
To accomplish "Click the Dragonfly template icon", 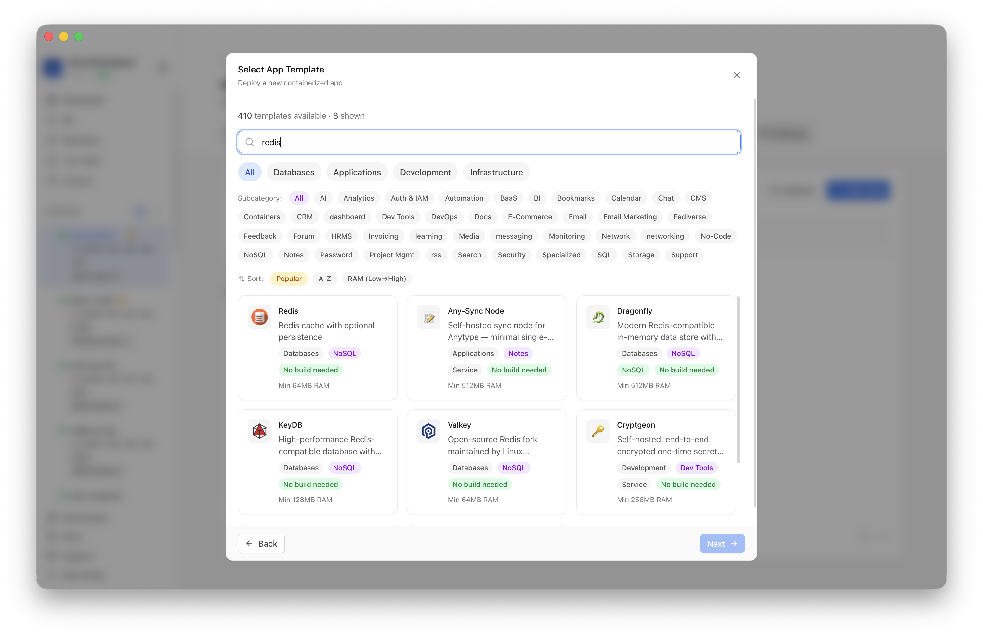I will click(x=598, y=317).
